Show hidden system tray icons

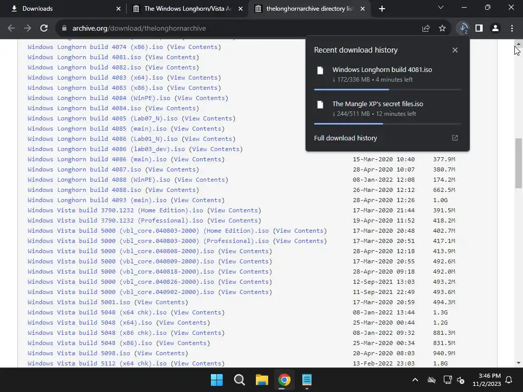click(415, 380)
